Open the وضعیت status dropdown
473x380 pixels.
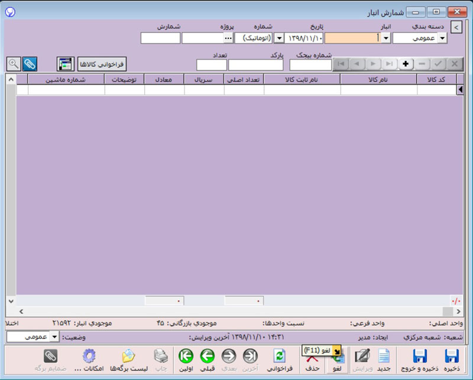click(x=54, y=337)
